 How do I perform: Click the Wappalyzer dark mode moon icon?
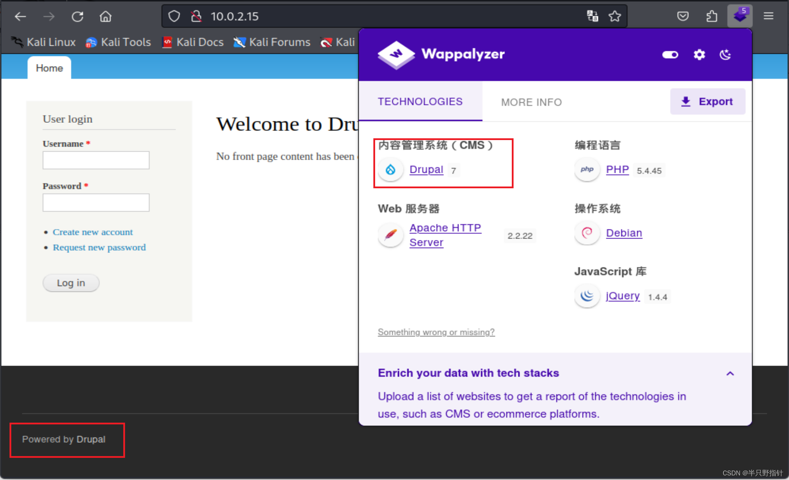coord(726,55)
